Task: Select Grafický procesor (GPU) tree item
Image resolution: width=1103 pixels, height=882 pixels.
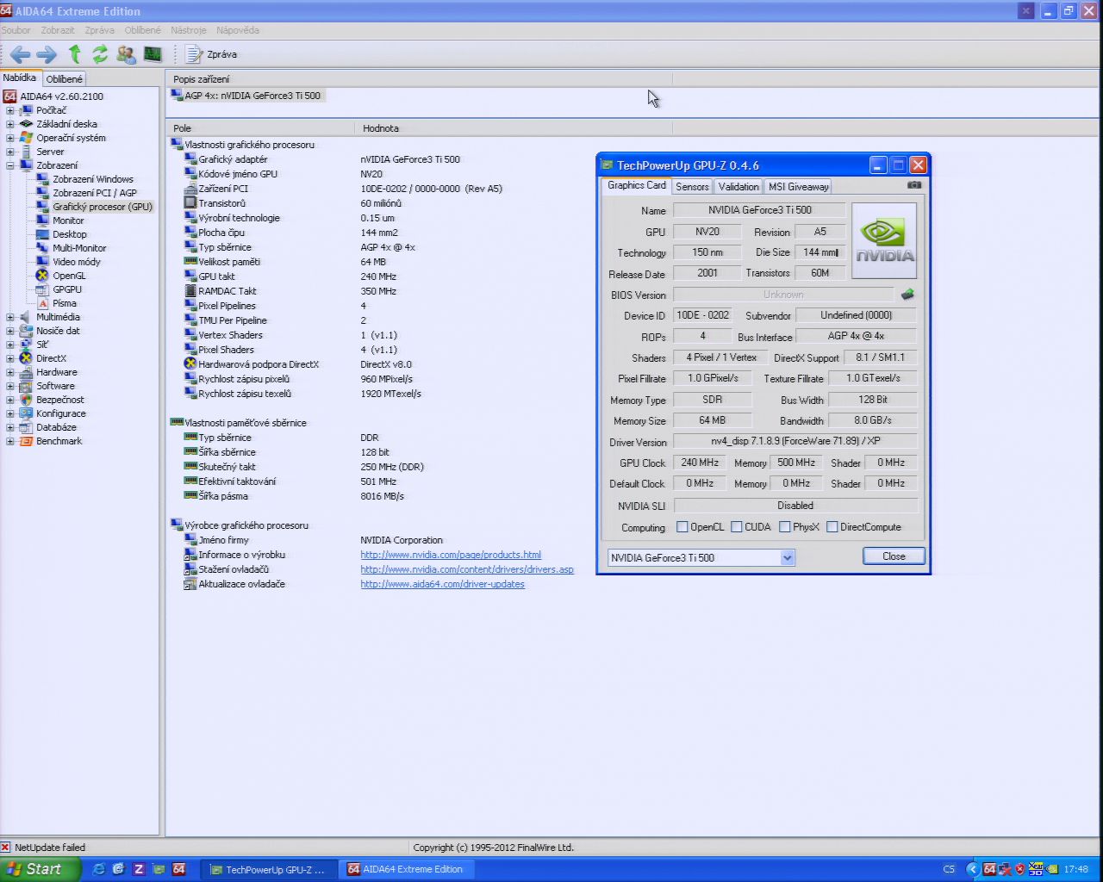Action: [x=93, y=207]
